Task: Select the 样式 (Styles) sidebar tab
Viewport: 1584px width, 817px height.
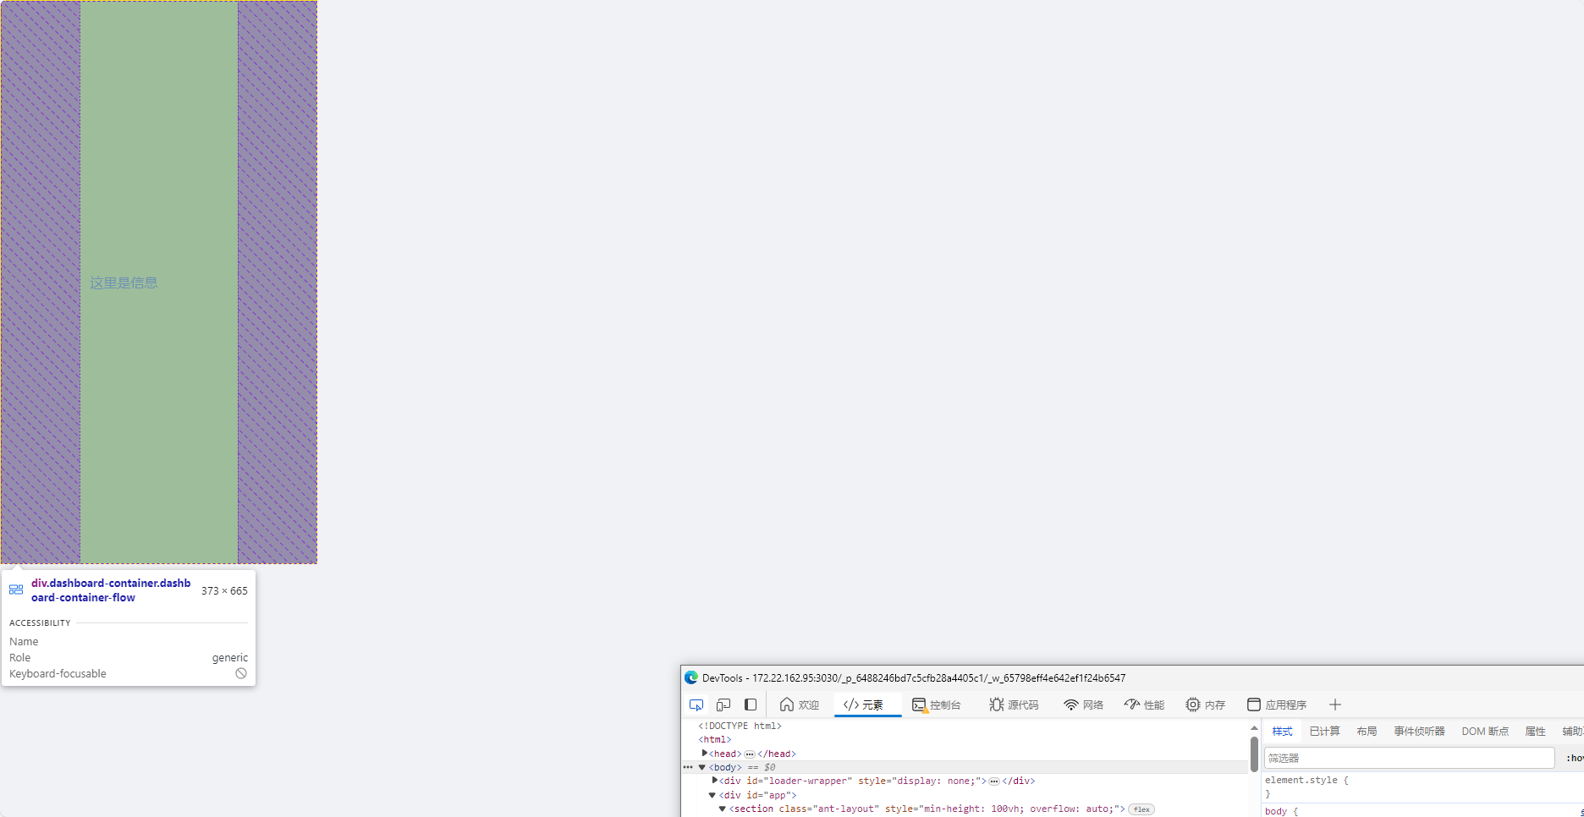Action: 1282,731
